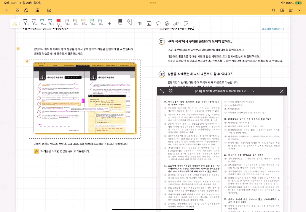Viewport: 306px width, 212px height.
Task: Select the Lasso selection tool
Action: [158, 24]
